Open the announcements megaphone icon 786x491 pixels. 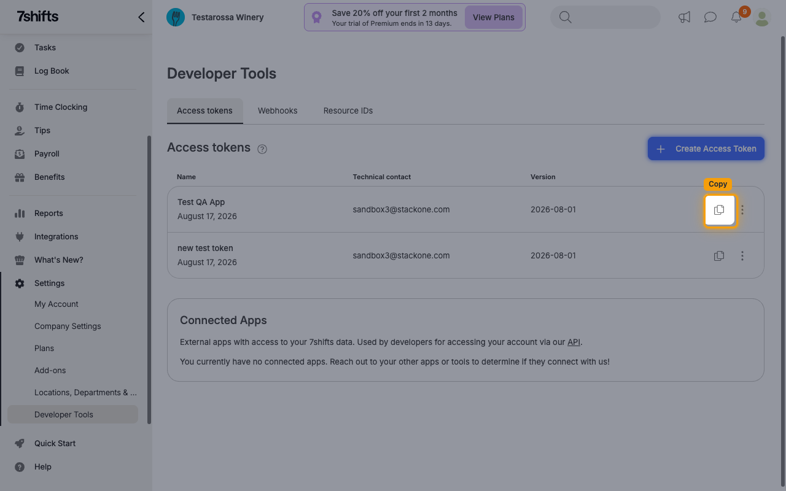click(684, 17)
